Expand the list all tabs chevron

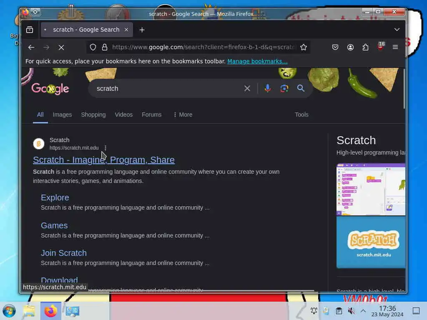click(397, 30)
